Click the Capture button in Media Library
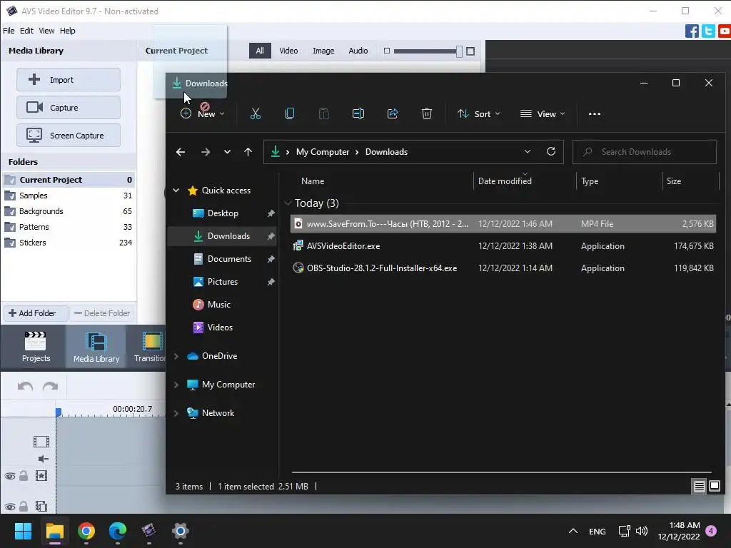The width and height of the screenshot is (731, 548). pyautogui.click(x=69, y=108)
